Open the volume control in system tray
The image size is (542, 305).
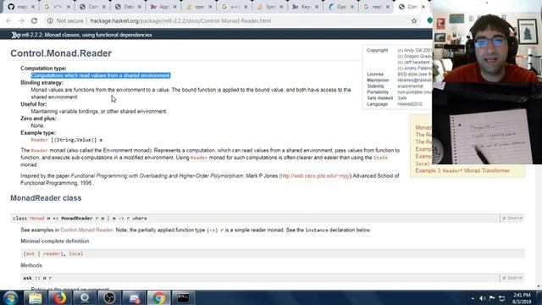click(483, 298)
